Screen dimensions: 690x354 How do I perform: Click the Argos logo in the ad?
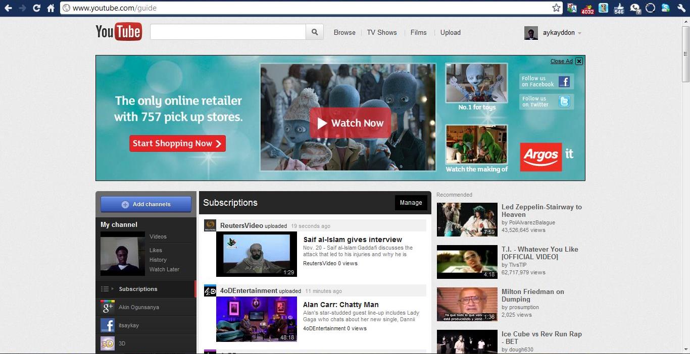click(x=541, y=156)
